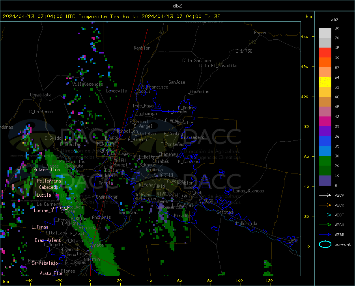This screenshot has width=355, height=286.
Task: Click the 'C_Chilenos' map label
Action: click(x=41, y=112)
